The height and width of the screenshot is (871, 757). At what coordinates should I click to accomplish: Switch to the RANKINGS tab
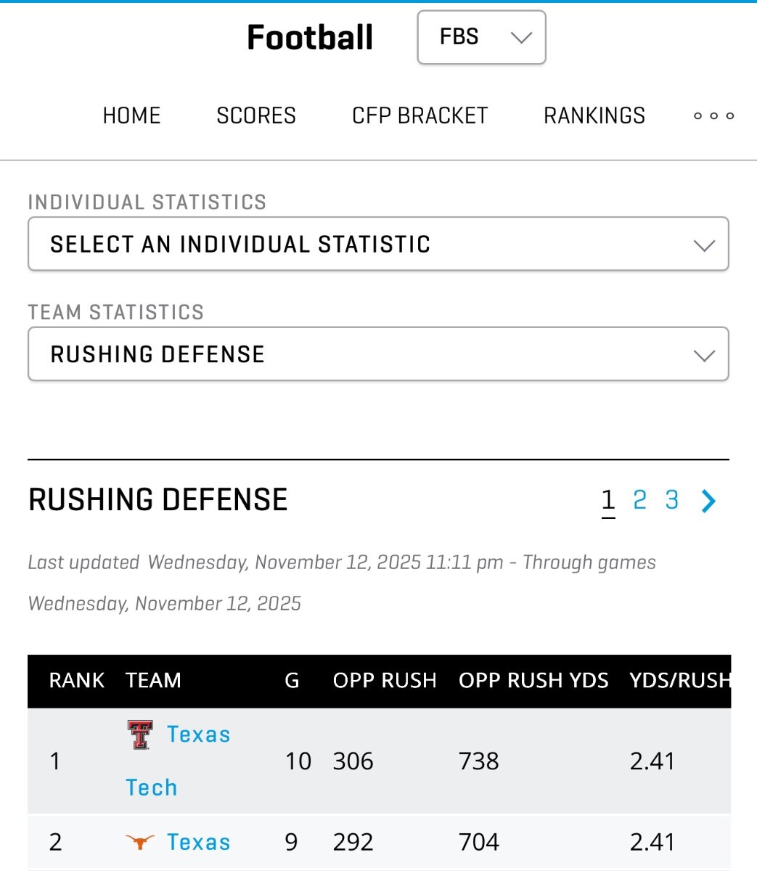point(594,115)
